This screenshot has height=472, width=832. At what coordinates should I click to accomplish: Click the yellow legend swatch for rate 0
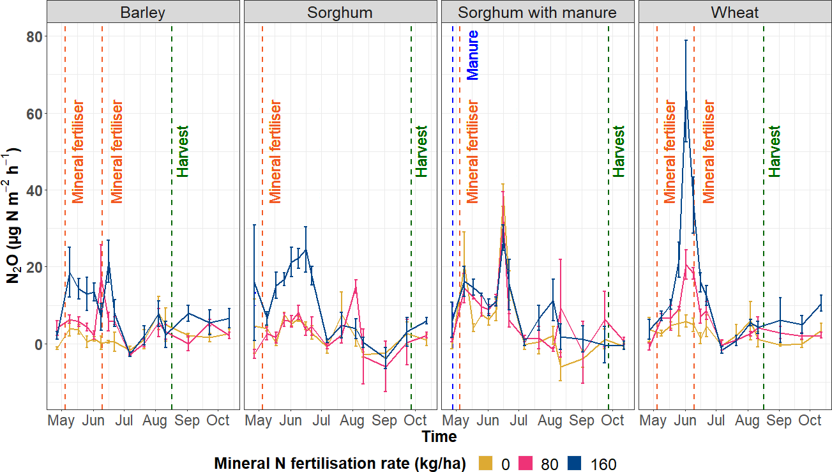tap(487, 463)
